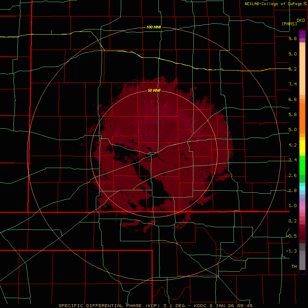Click the NEXLAB-College of DuPage label

tap(273, 4)
